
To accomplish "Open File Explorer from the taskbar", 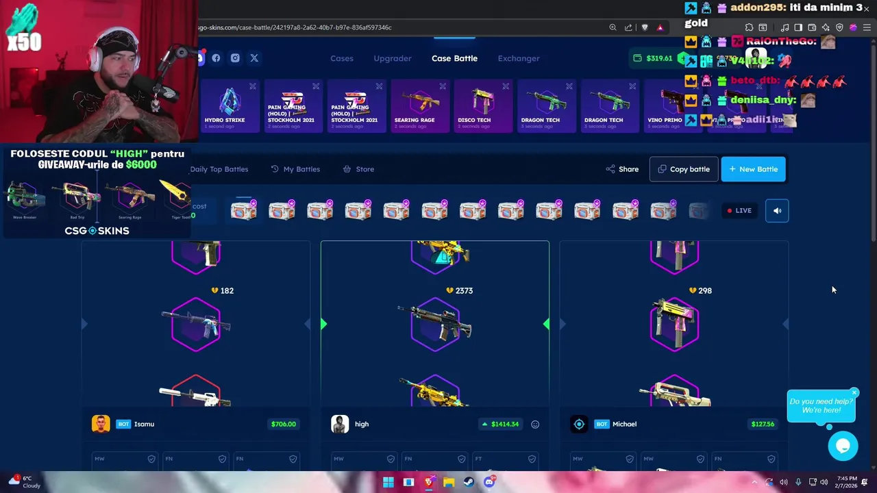I will tap(449, 482).
